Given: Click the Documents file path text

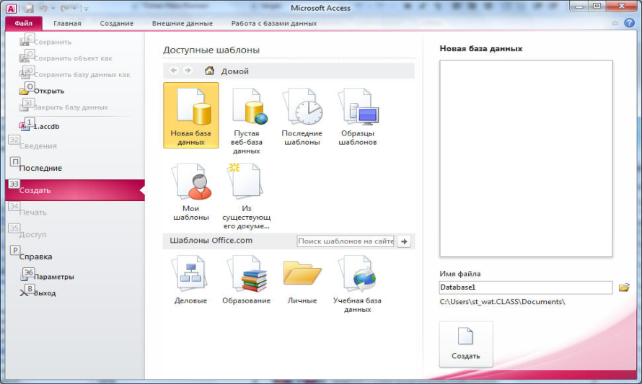Looking at the screenshot, I should (x=502, y=302).
